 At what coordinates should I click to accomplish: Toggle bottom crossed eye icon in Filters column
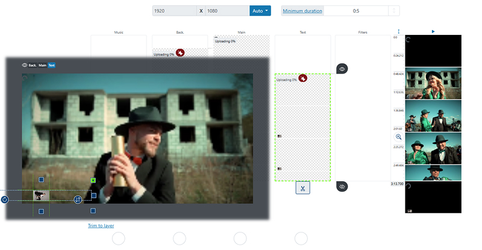[x=342, y=187]
